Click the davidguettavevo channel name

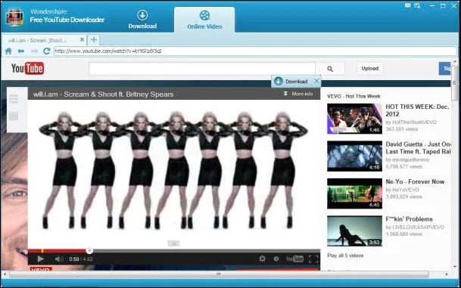[x=411, y=159]
